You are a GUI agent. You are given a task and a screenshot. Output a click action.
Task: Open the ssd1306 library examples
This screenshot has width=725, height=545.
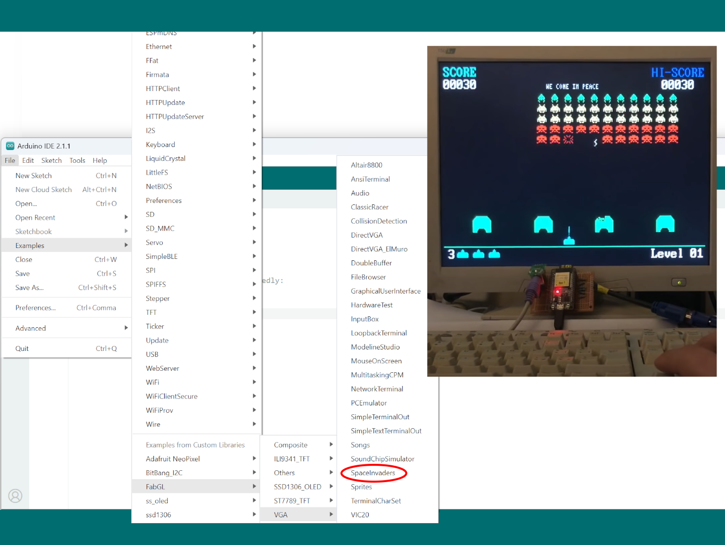(x=158, y=514)
